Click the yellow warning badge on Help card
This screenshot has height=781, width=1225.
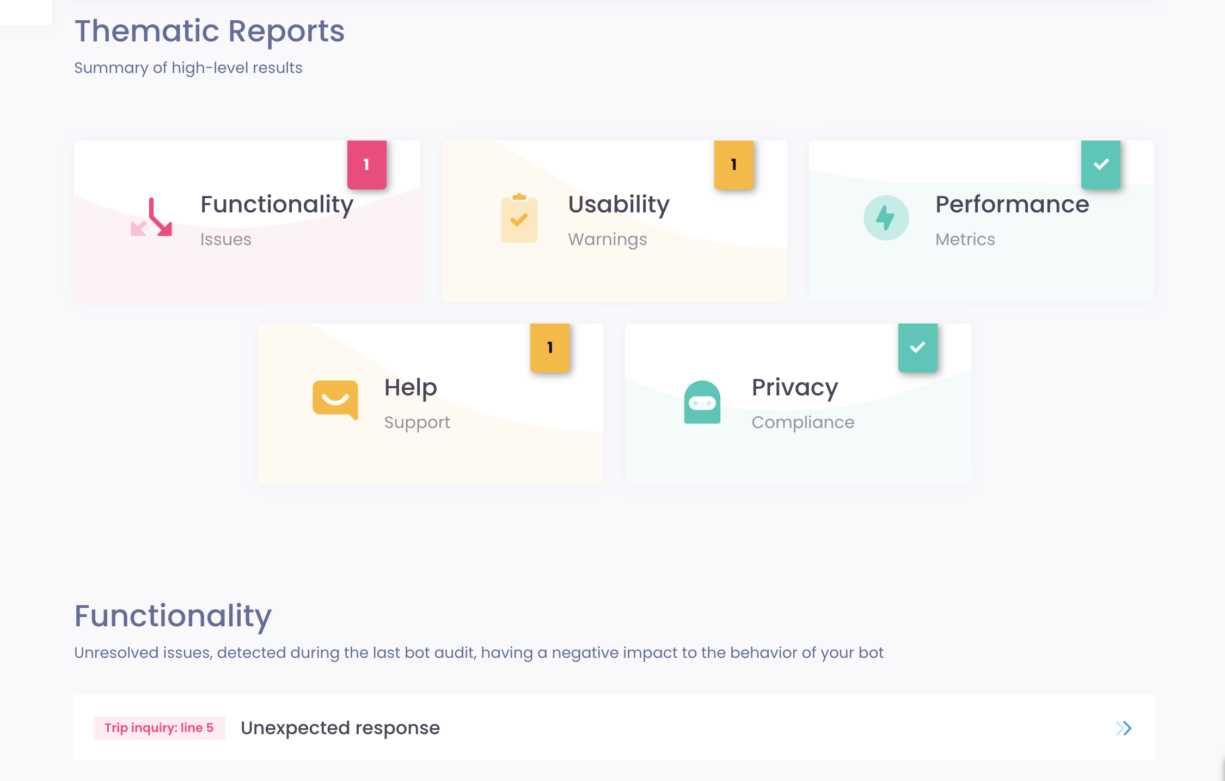(x=550, y=347)
